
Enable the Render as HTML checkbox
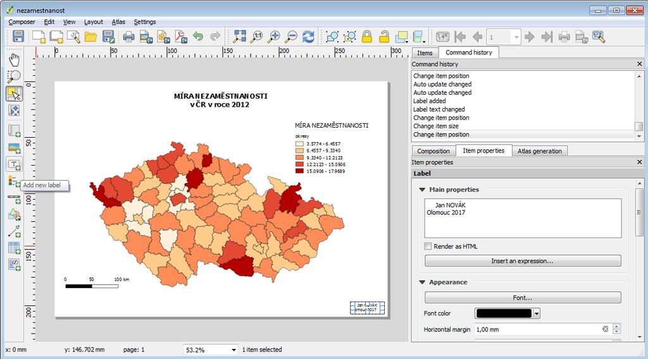(x=428, y=246)
